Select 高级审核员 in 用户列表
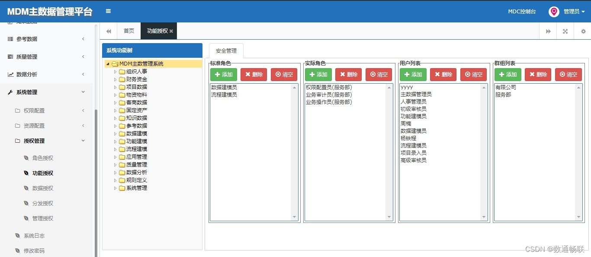Screen dimensions: 591x257 pos(414,160)
